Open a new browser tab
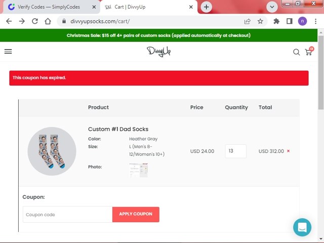 pos(206,7)
